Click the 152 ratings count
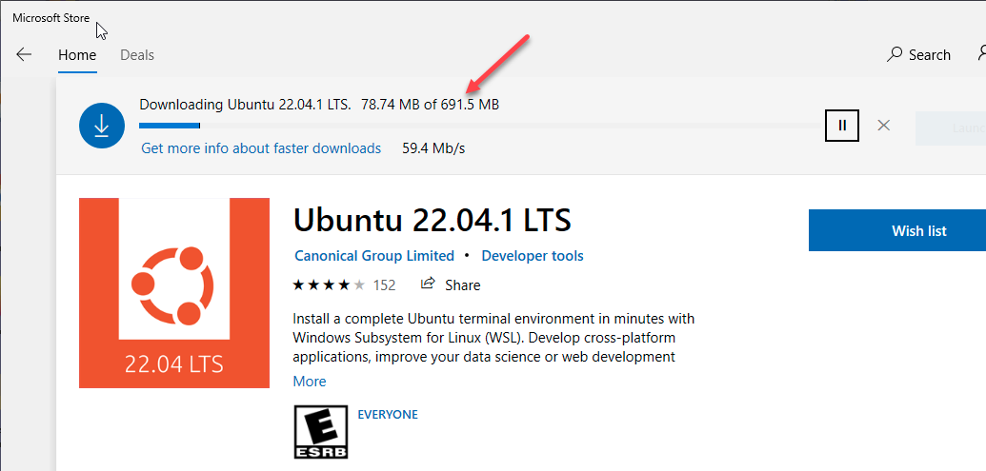The height and width of the screenshot is (471, 986). point(384,285)
